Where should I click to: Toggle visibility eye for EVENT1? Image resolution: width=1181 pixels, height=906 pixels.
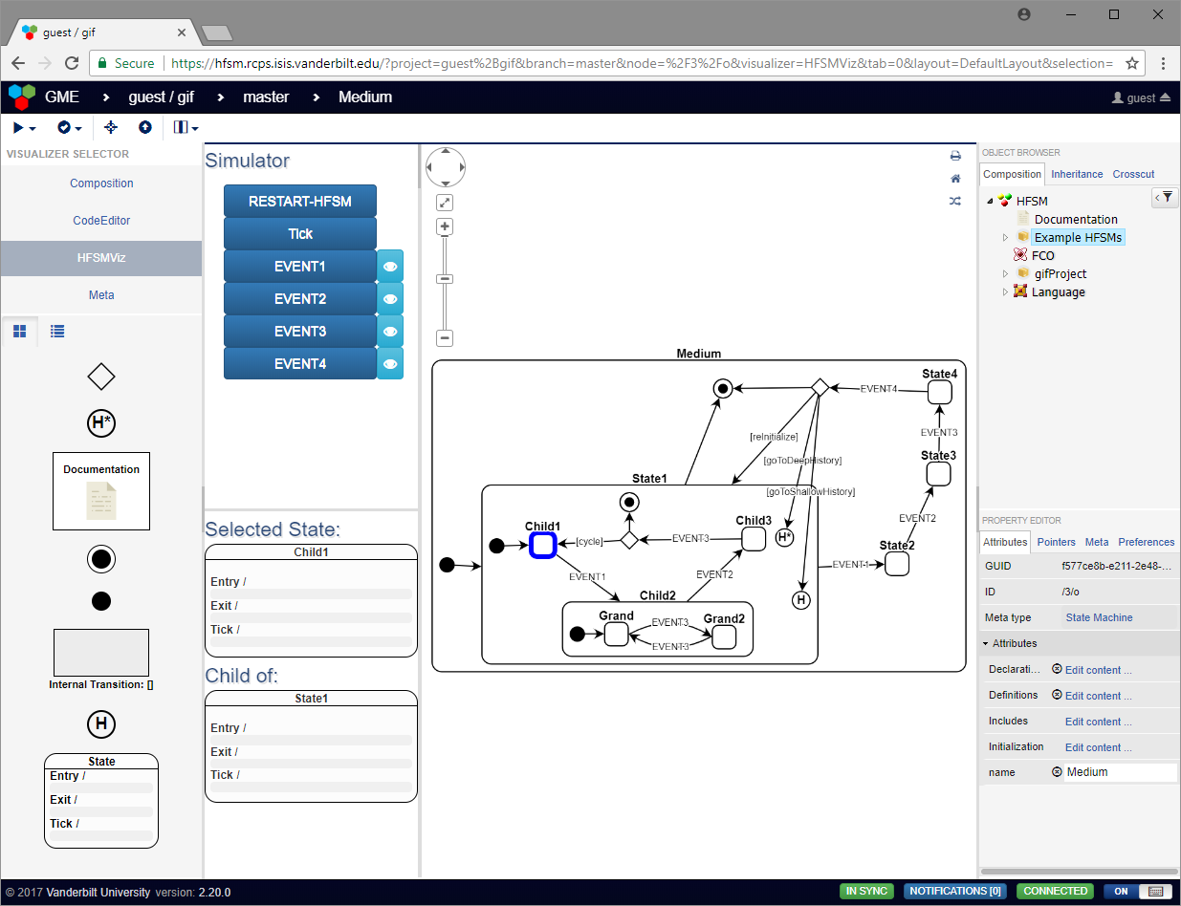point(390,267)
